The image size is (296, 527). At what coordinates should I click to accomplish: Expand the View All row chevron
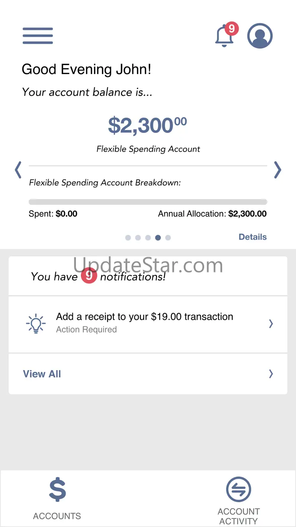pyautogui.click(x=271, y=374)
